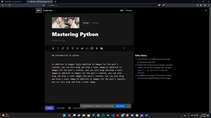Insert a heading with H icon
Image resolution: width=211 pixels, height=118 pixels.
(77, 48)
